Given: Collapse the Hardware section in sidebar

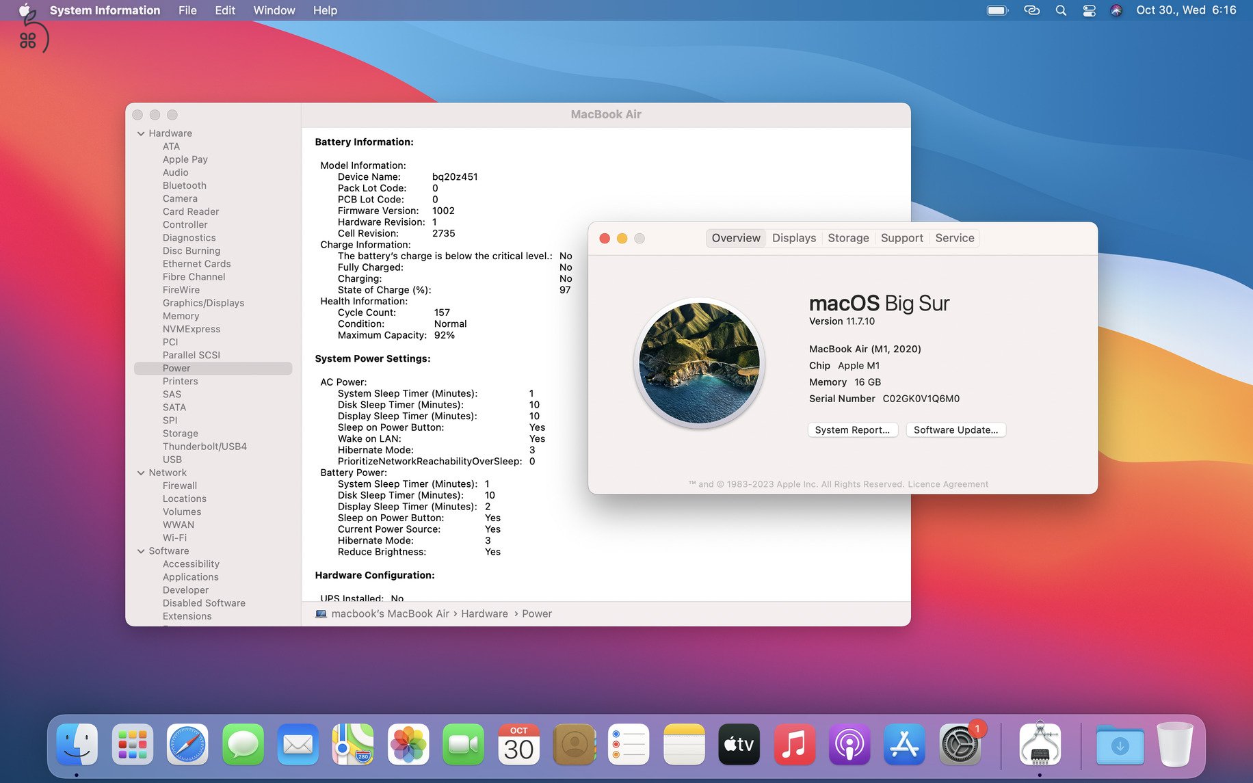Looking at the screenshot, I should (141, 133).
